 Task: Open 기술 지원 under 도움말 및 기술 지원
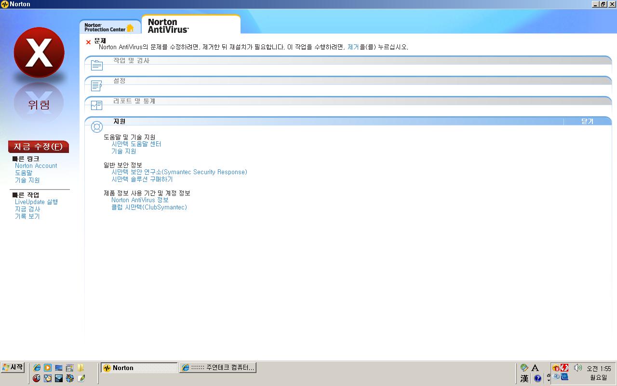pyautogui.click(x=124, y=151)
